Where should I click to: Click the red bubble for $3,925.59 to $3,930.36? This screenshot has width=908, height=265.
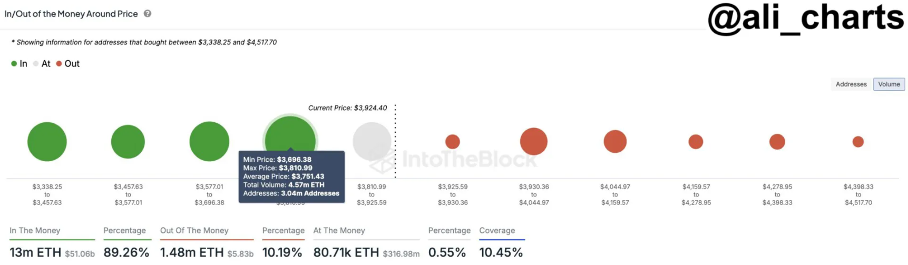pos(453,142)
